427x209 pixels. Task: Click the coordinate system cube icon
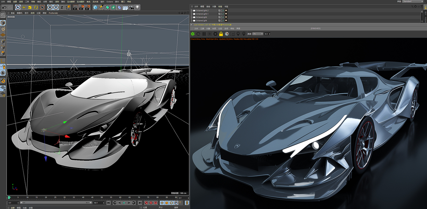(68, 7)
